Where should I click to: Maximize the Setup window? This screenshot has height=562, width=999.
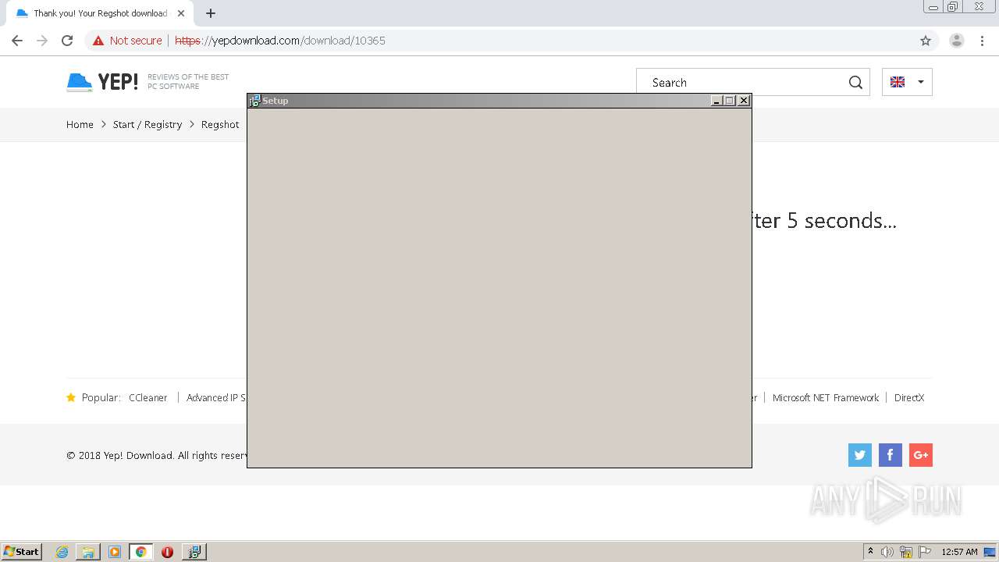pyautogui.click(x=729, y=101)
